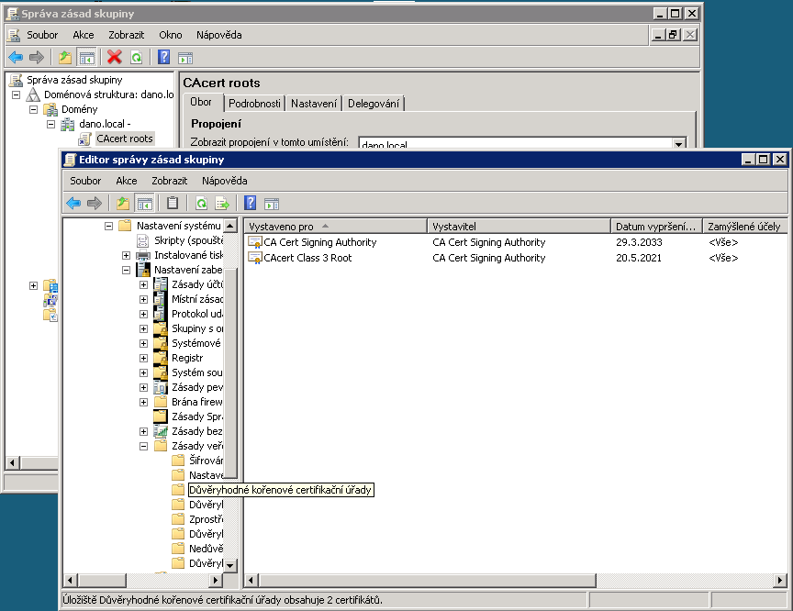This screenshot has width=793, height=611.
Task: Open the Delegování tab
Action: (373, 104)
